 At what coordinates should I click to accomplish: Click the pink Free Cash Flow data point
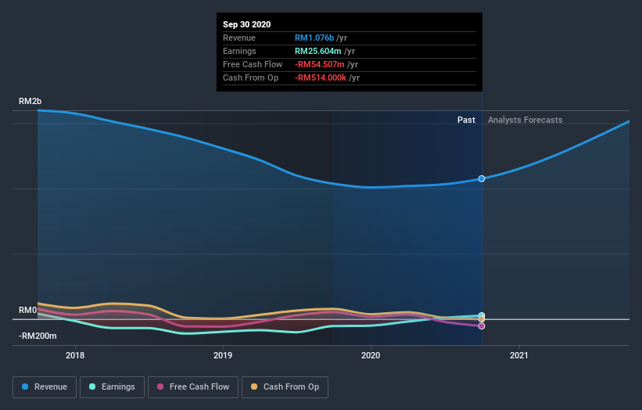(482, 326)
